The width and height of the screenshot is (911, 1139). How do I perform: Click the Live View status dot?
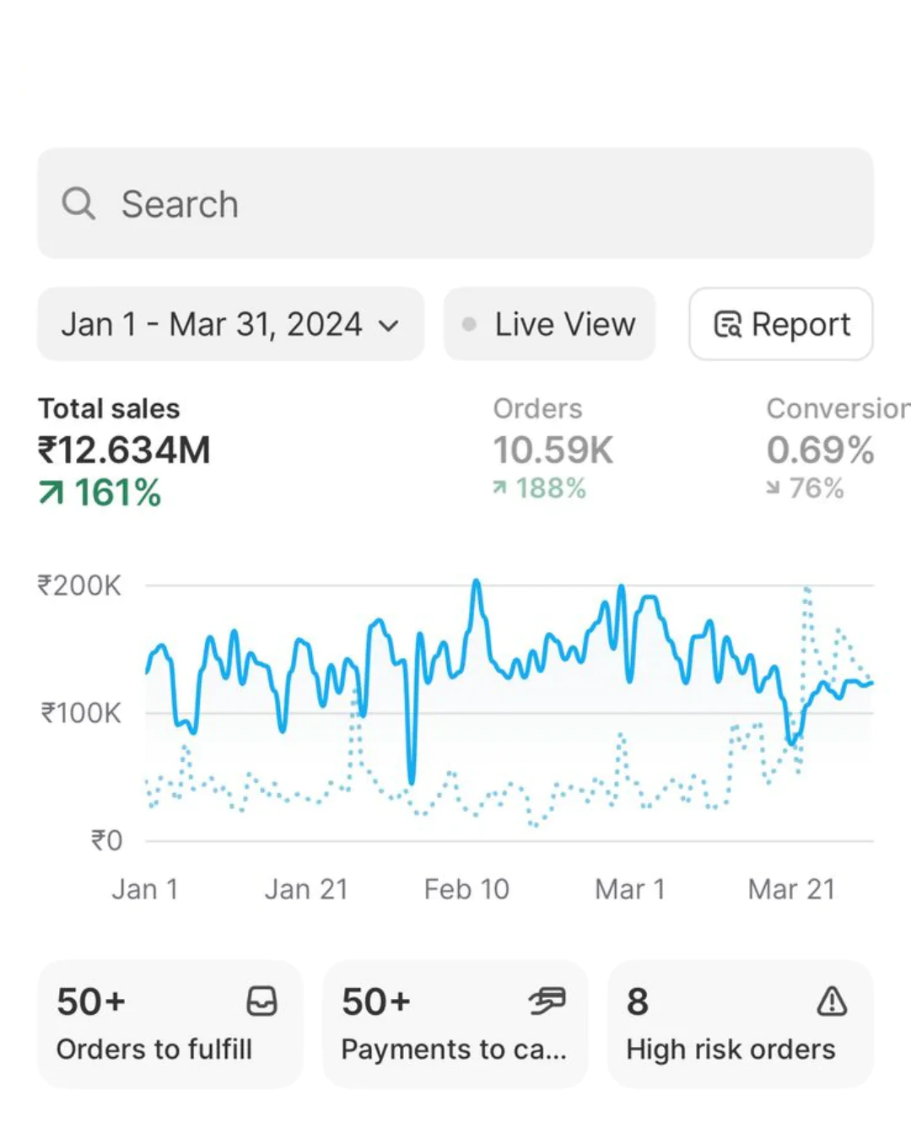469,325
